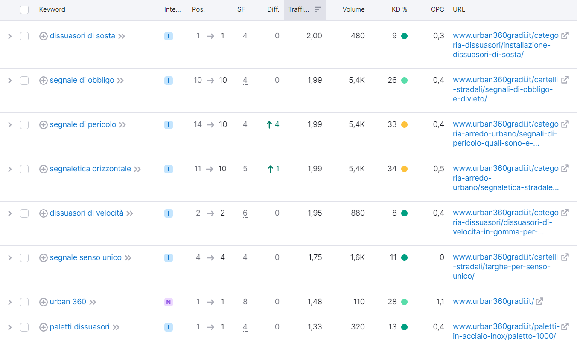This screenshot has width=577, height=346.
Task: Select the 'segnale senso unico' row checkbox
Action: [24, 258]
